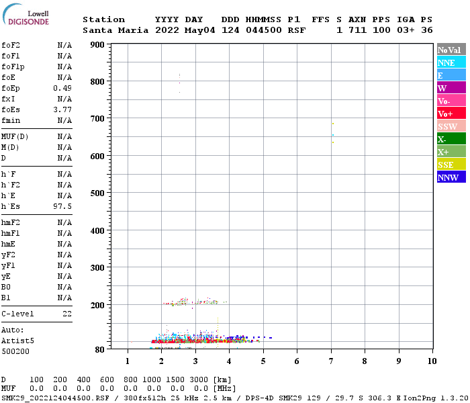470x403 pixels.
Task: Click the Santa Maria station name
Action: [115, 30]
